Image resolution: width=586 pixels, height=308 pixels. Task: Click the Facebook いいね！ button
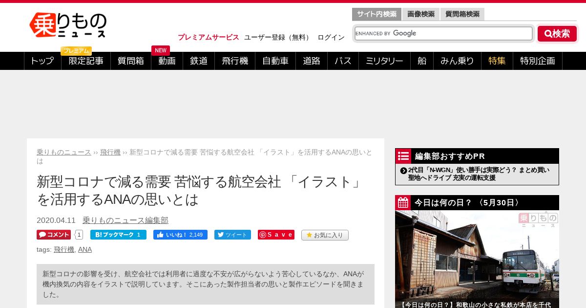point(180,235)
